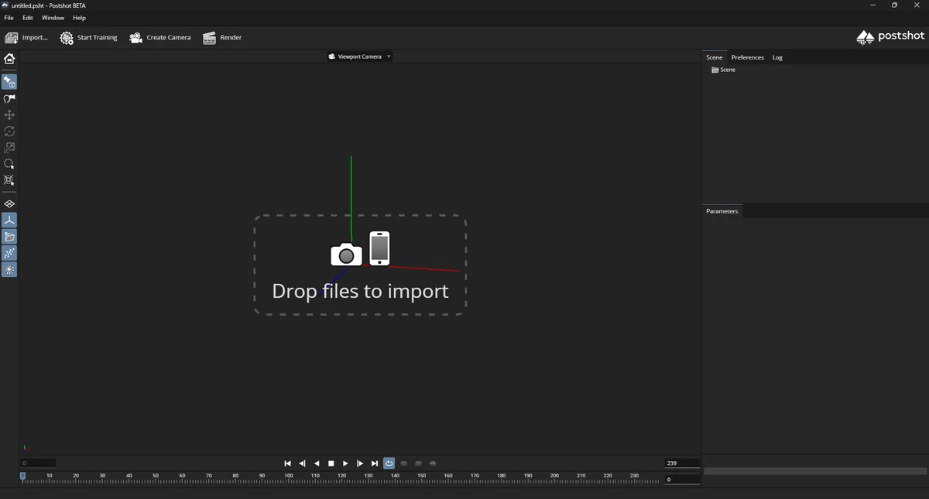Select the camera navigation tool
This screenshot has width=929, height=499.
[9, 98]
